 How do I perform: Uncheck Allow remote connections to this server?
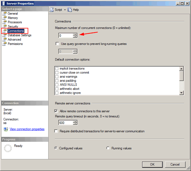56,111
